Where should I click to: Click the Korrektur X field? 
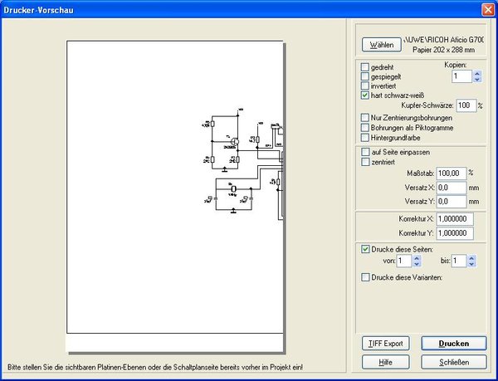pos(455,219)
